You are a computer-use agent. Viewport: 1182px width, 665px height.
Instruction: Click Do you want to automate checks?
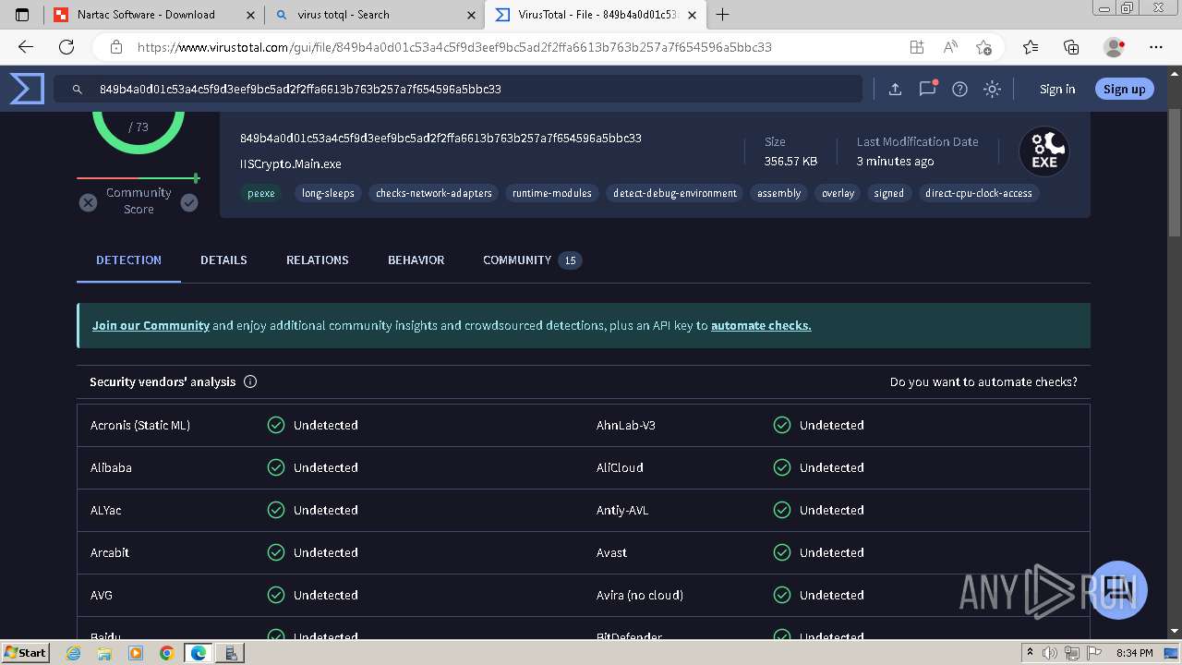[x=983, y=381]
